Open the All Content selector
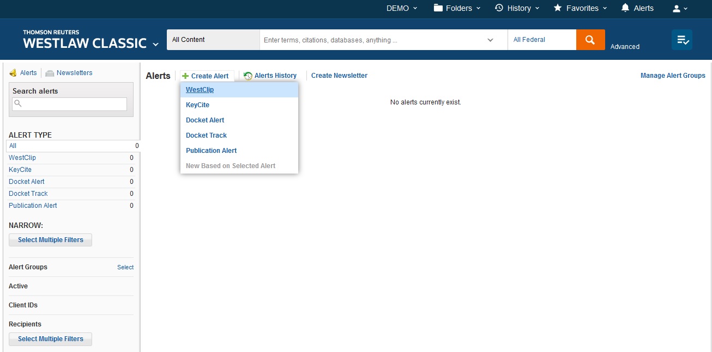This screenshot has height=352, width=712. pos(213,40)
